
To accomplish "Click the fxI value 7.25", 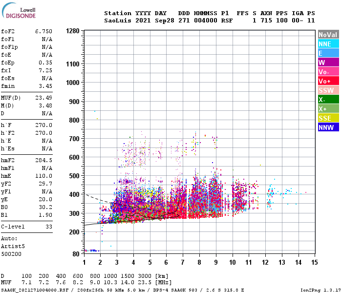I will tap(45, 70).
